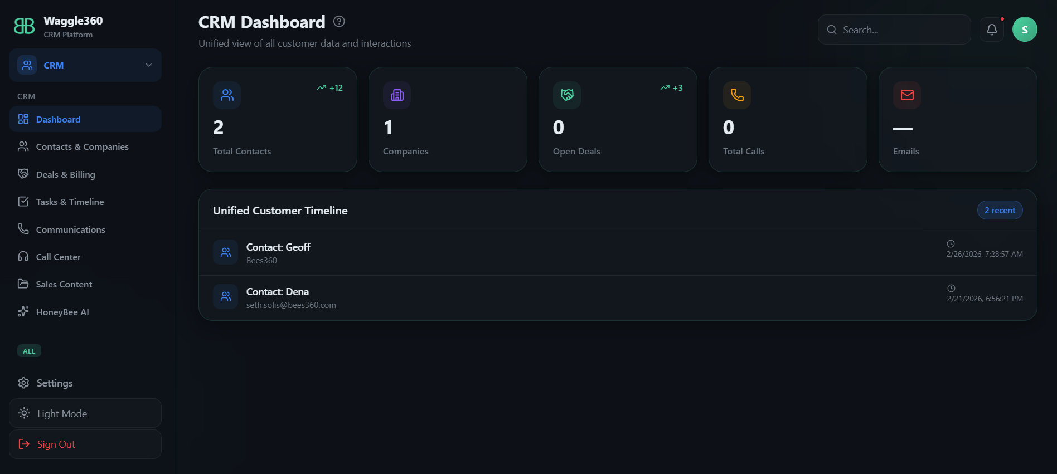
Task: Click the Open Deals handshake icon
Action: pyautogui.click(x=567, y=95)
